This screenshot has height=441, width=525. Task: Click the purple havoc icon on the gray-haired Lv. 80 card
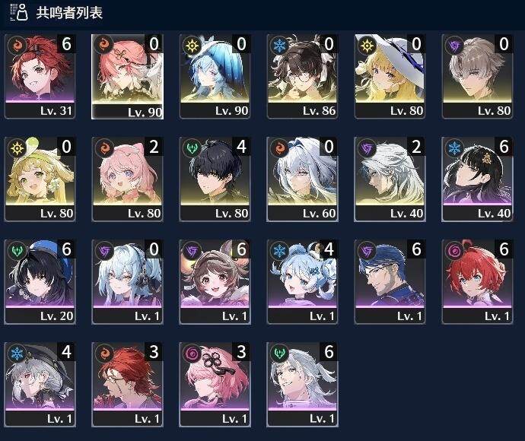(454, 45)
